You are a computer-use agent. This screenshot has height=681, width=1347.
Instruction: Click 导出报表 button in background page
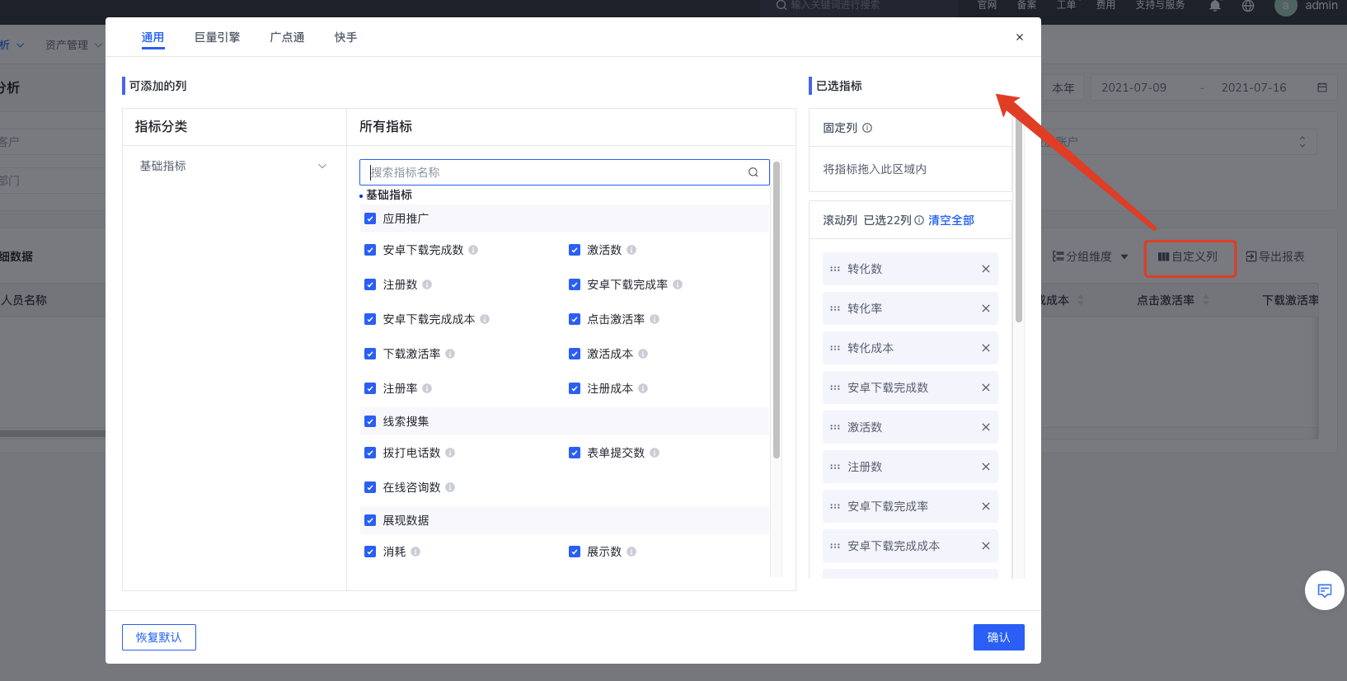pos(1275,256)
